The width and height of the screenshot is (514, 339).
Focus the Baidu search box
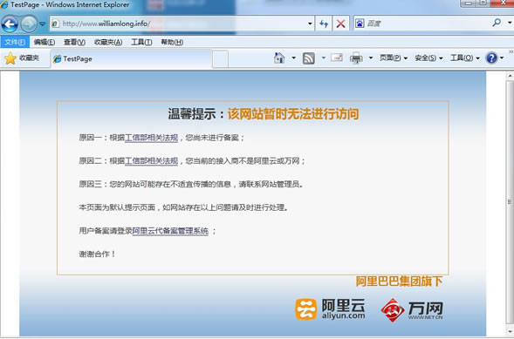point(426,24)
